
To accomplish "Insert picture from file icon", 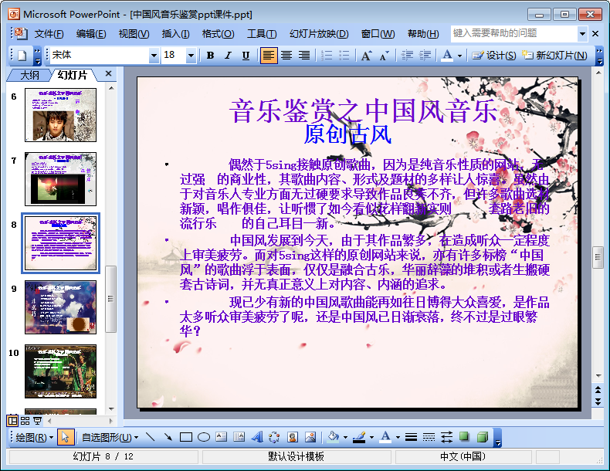I will pos(310,438).
